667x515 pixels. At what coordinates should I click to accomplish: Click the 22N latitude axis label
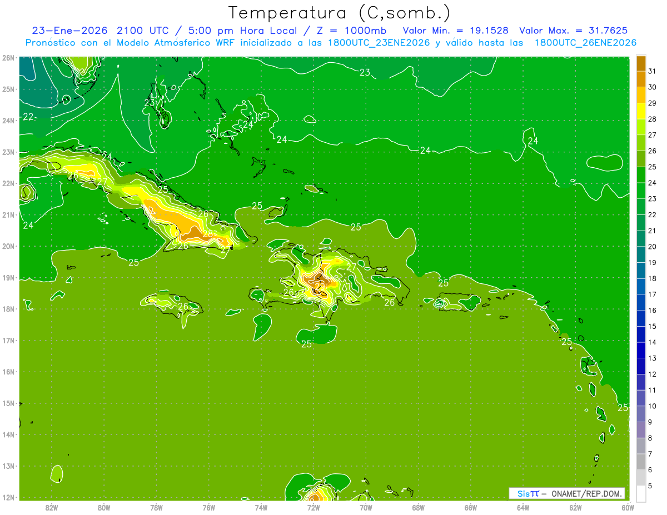pyautogui.click(x=8, y=183)
